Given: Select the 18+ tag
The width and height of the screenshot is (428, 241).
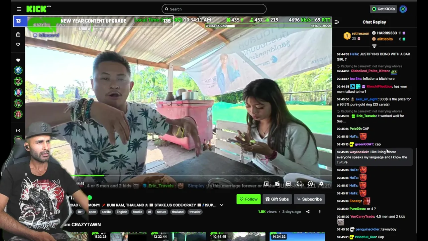Looking at the screenshot, I should coord(80,212).
